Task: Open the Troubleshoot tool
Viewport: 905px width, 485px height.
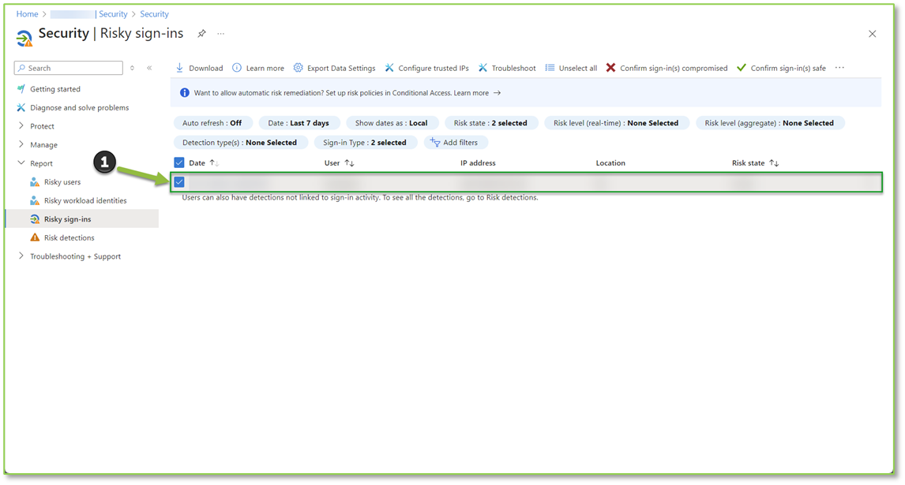Action: pos(507,68)
